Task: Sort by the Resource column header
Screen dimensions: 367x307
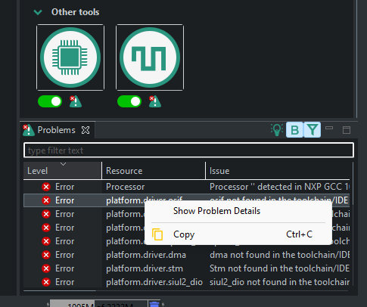Action: [x=154, y=171]
